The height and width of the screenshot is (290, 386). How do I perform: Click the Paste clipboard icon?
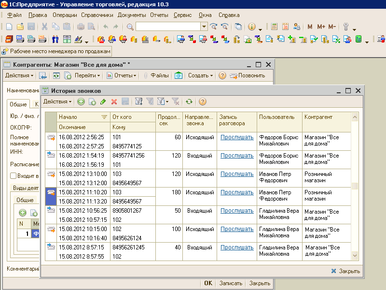point(67,27)
